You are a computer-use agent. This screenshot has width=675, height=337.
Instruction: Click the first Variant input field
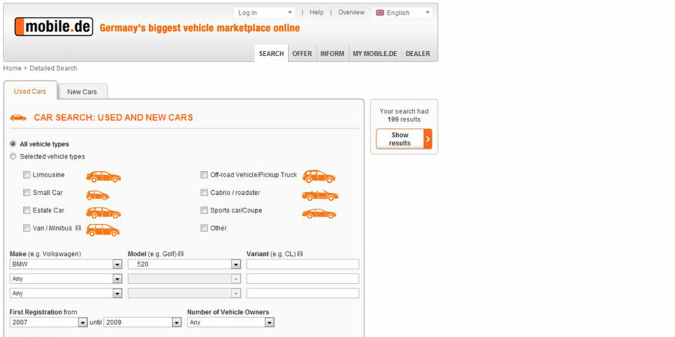tap(302, 264)
